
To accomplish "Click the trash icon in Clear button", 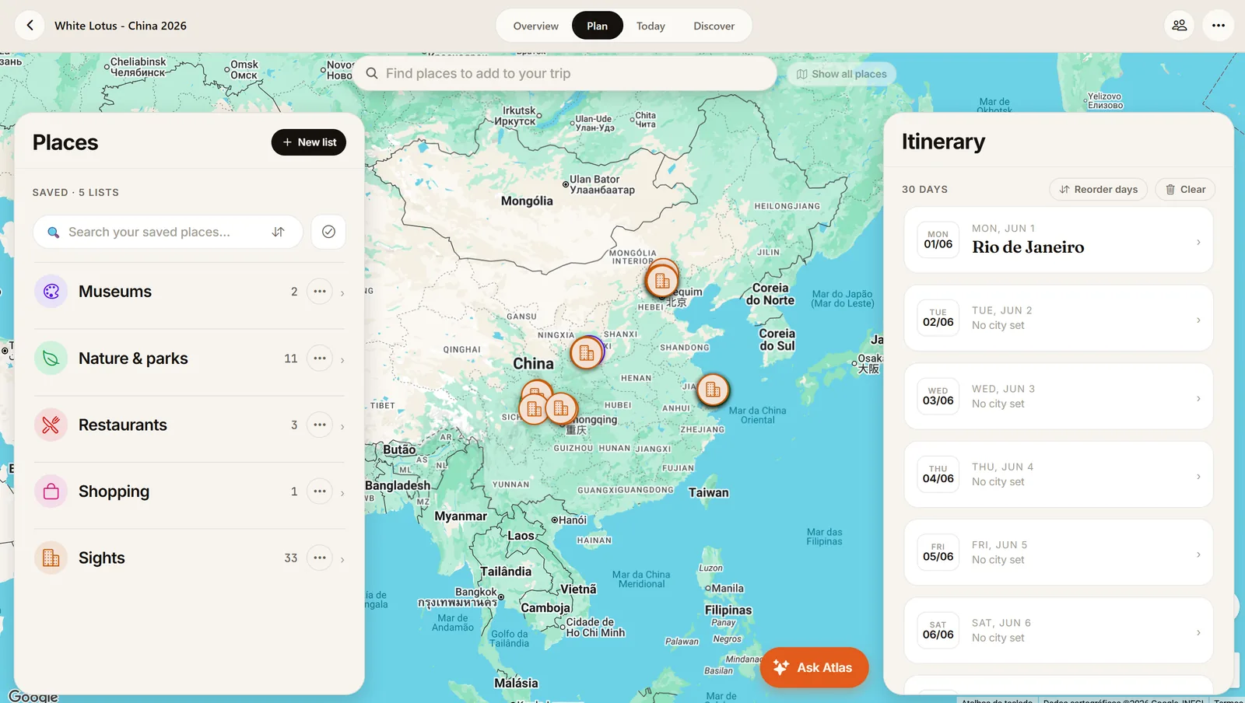I will click(x=1170, y=189).
